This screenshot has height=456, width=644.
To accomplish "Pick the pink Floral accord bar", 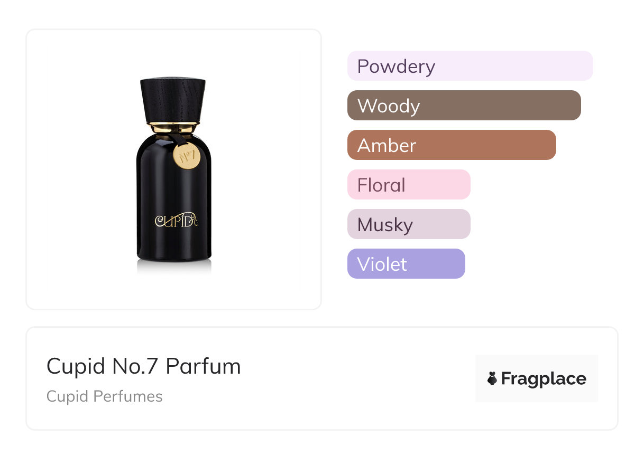I will pyautogui.click(x=408, y=185).
